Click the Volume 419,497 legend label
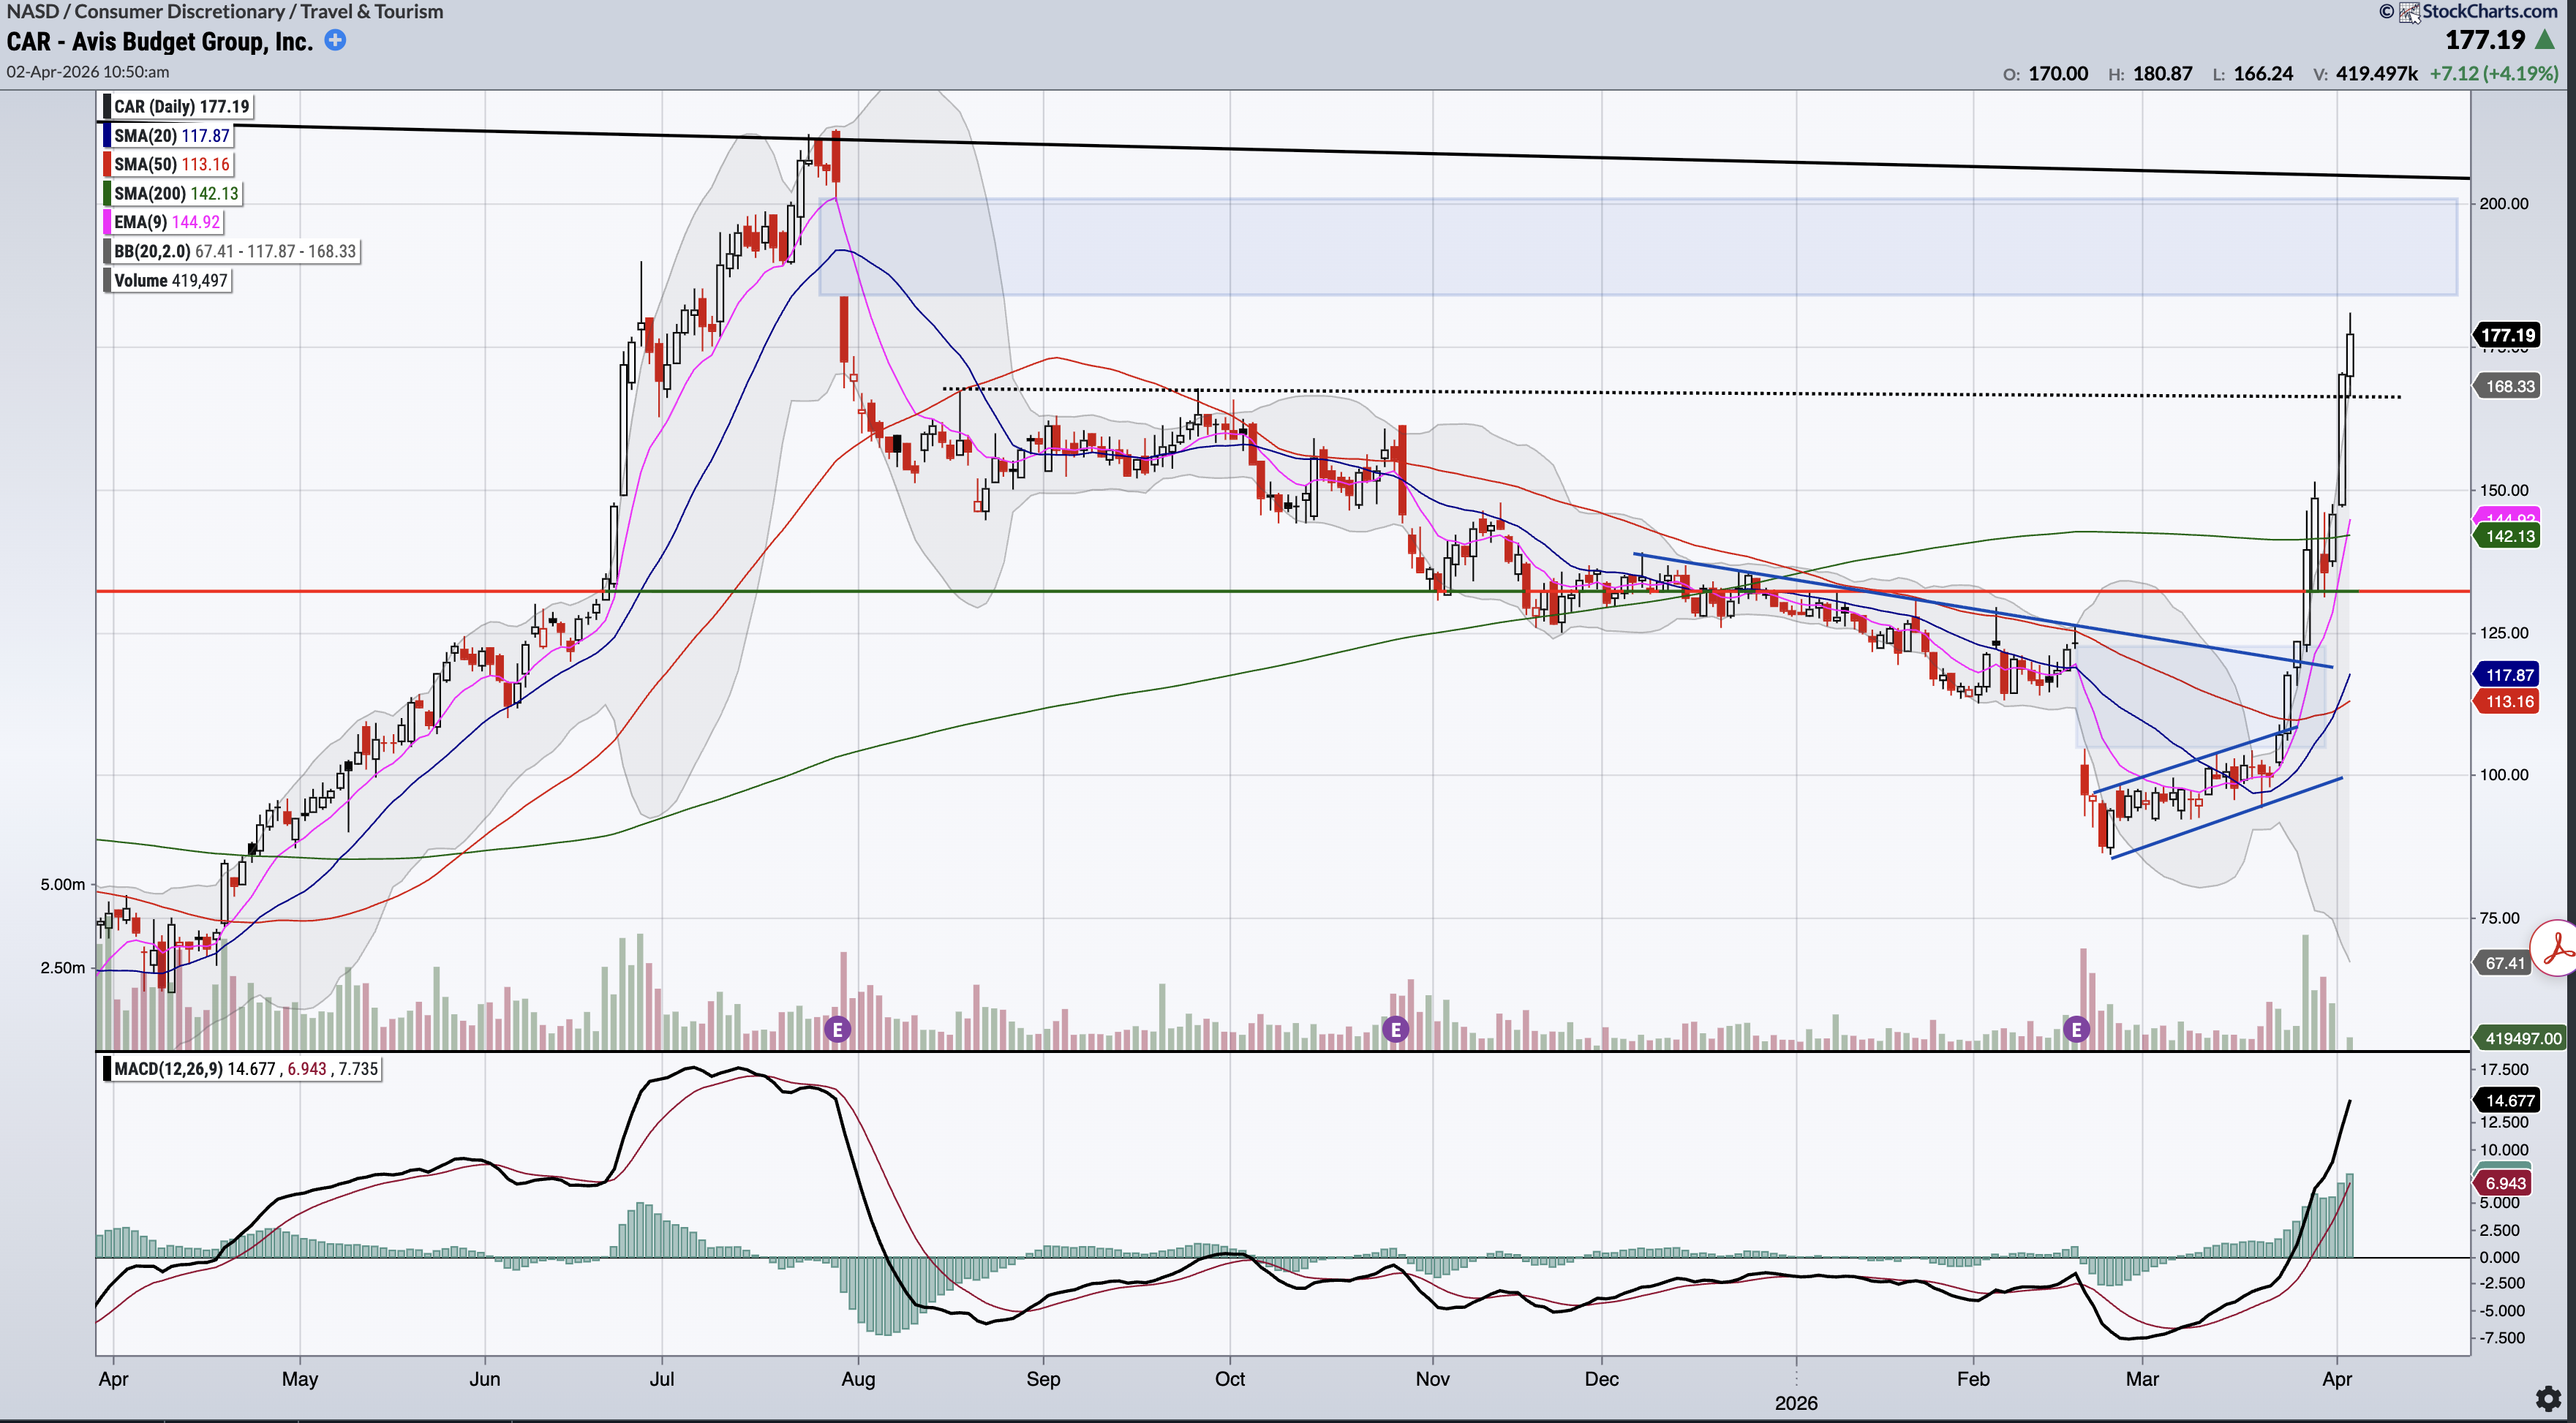 tap(171, 280)
